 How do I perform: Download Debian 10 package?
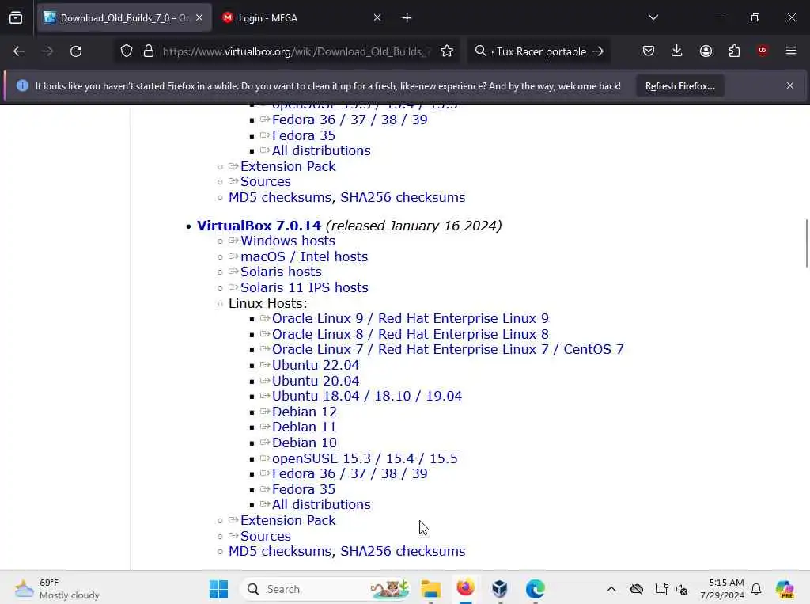point(305,443)
